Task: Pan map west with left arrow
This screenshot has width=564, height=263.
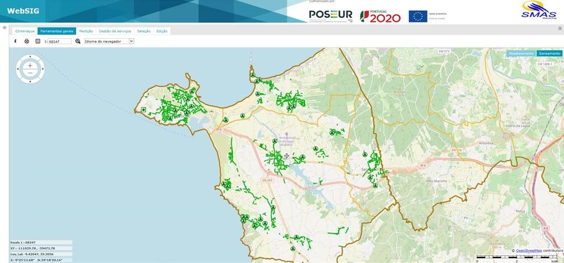Action: 18,69
